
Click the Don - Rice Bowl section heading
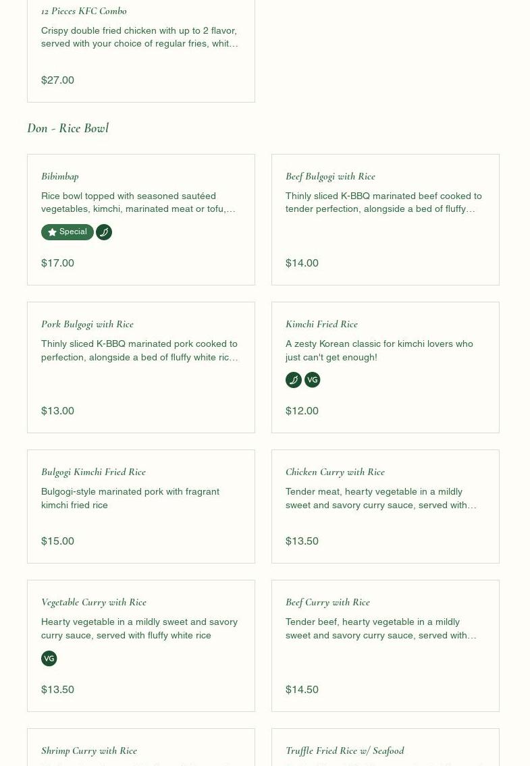68,128
